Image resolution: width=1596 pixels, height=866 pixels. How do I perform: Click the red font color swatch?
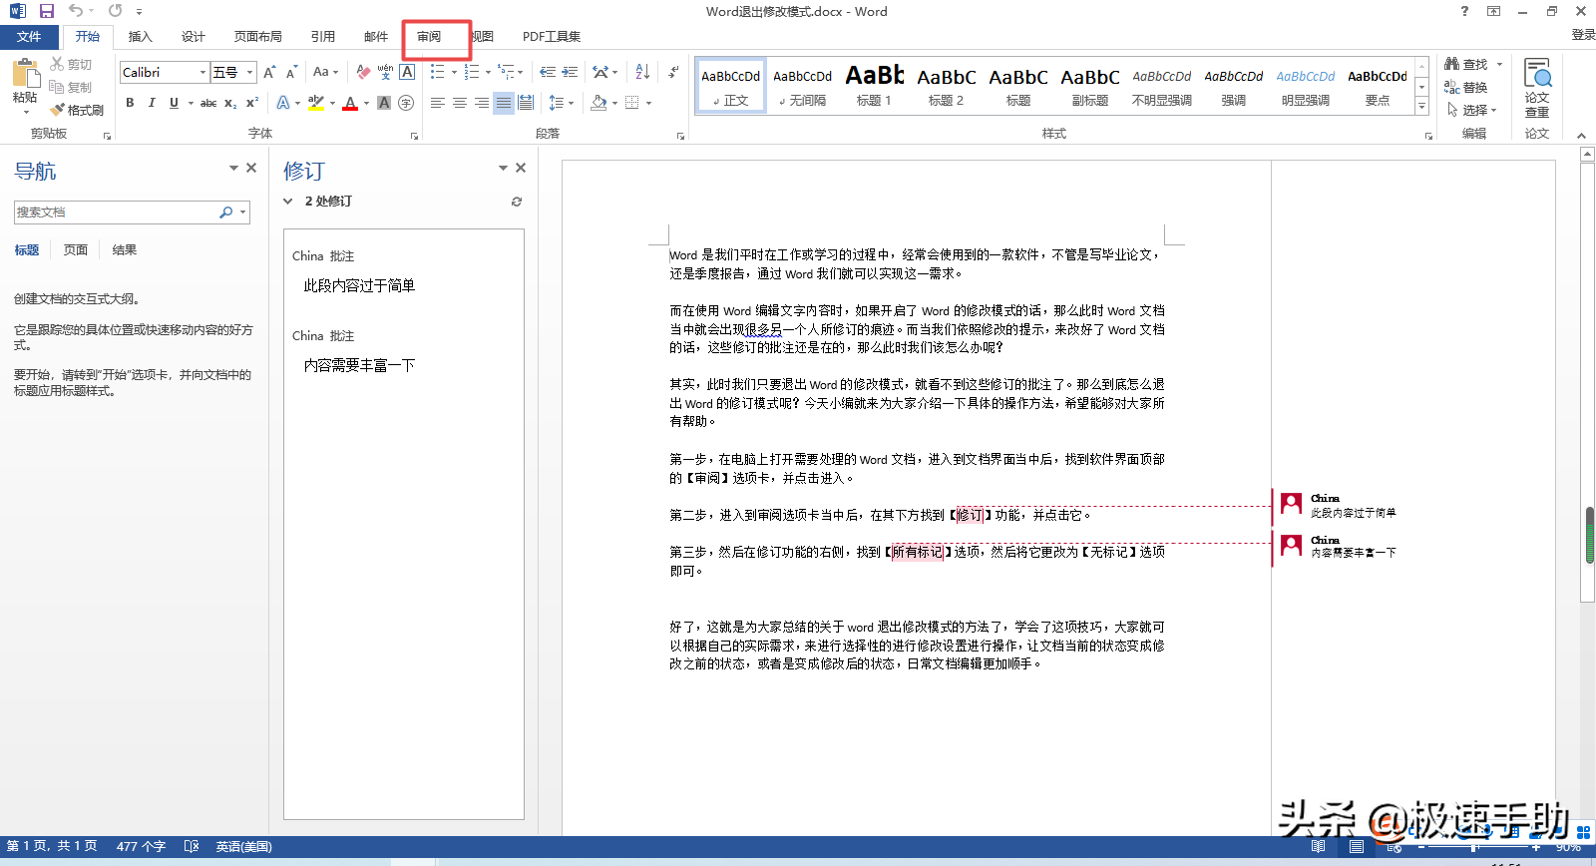coord(350,103)
